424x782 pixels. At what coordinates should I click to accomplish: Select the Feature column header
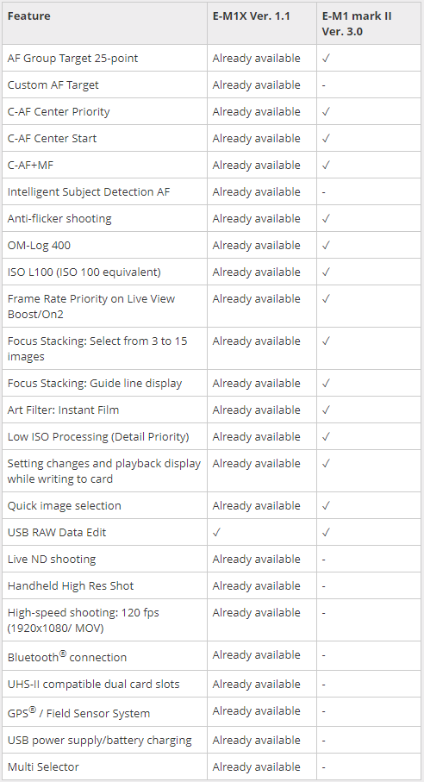(104, 23)
